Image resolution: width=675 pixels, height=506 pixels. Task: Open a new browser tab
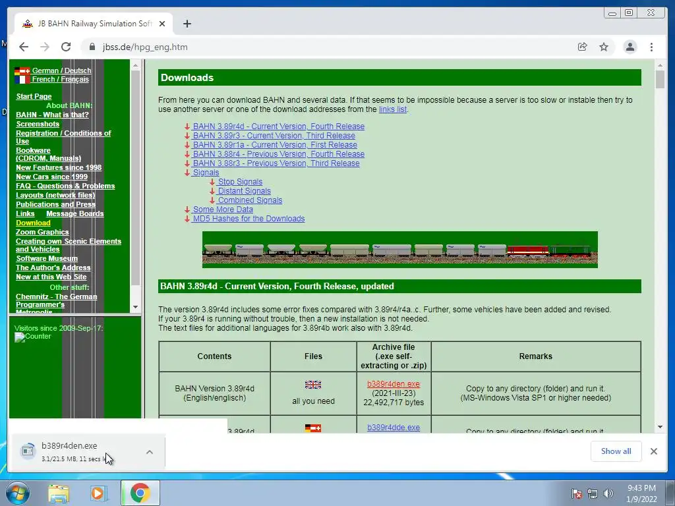187,24
